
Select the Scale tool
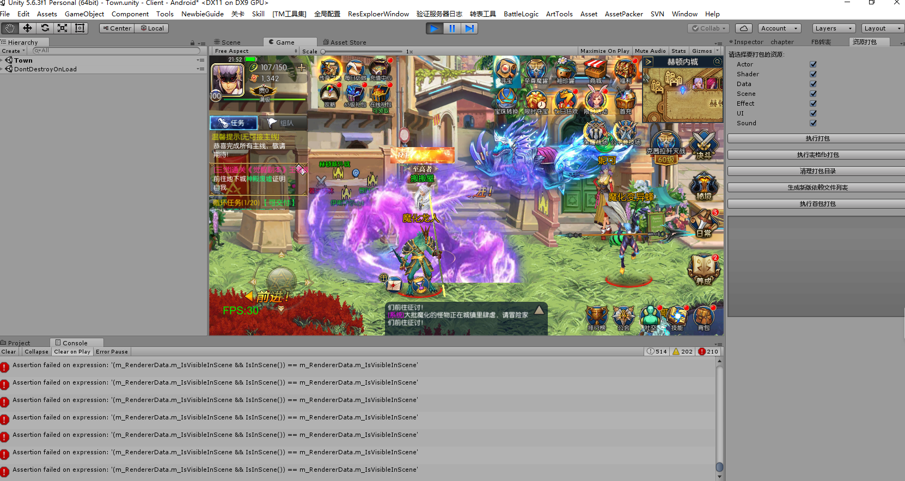(x=63, y=28)
